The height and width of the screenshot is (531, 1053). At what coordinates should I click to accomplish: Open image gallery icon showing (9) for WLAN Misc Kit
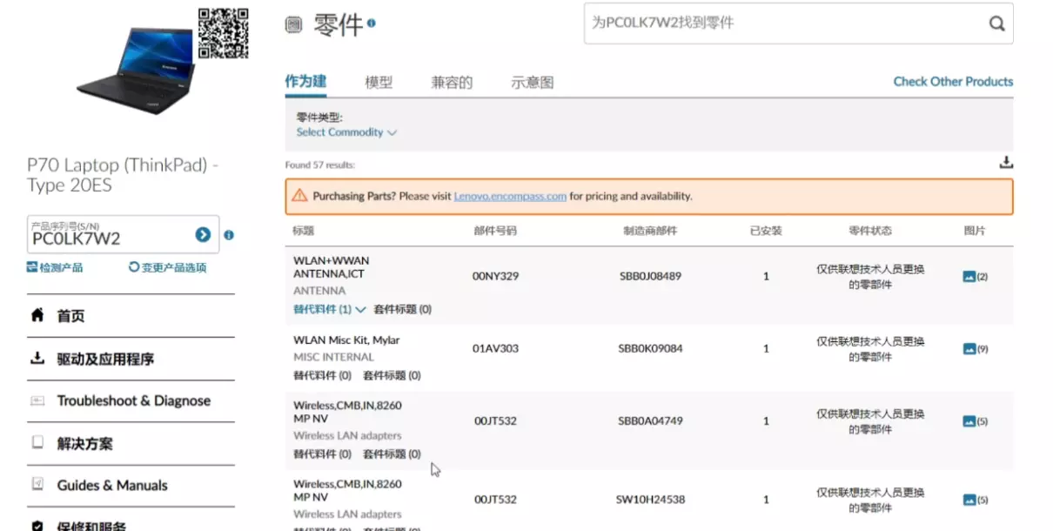(969, 347)
